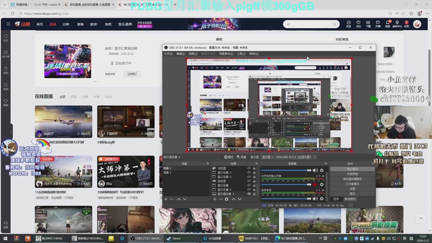Open source properties gear in the Sources panel footer

click(x=226, y=199)
